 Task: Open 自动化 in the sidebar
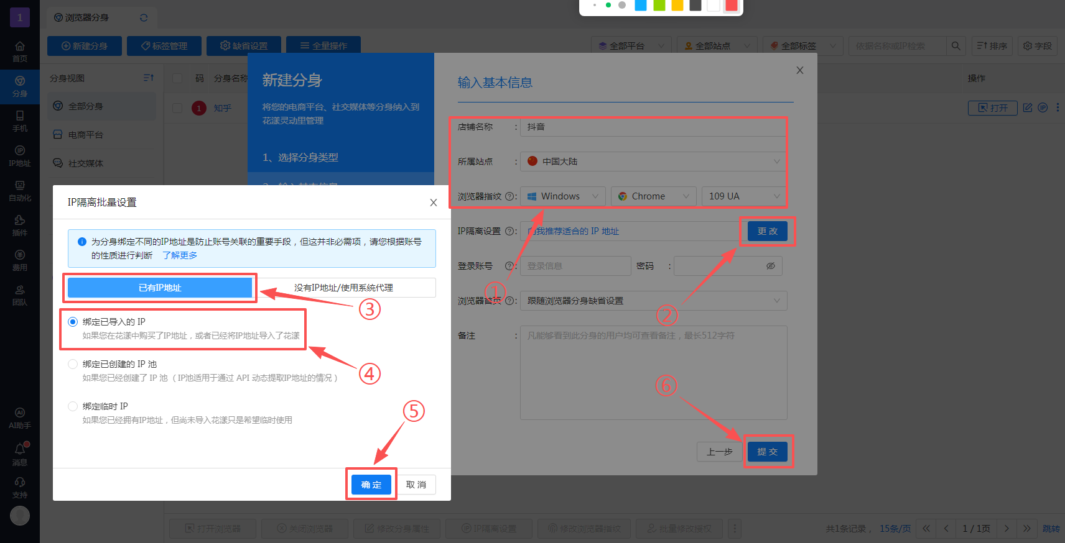[x=20, y=191]
